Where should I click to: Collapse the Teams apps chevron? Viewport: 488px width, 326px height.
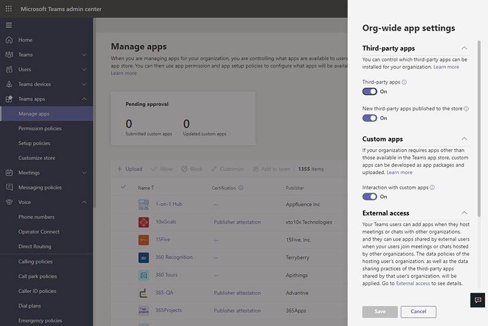click(84, 99)
